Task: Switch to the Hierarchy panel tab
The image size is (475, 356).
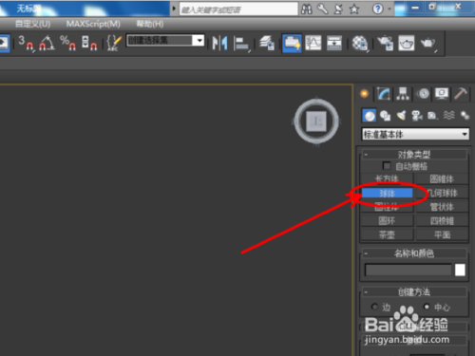Action: coord(403,94)
